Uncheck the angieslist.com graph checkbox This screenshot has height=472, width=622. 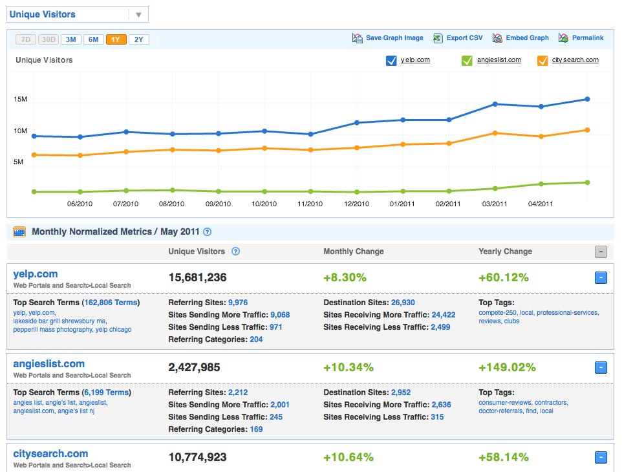(x=467, y=60)
